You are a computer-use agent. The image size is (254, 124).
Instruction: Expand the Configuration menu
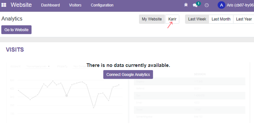[102, 5]
